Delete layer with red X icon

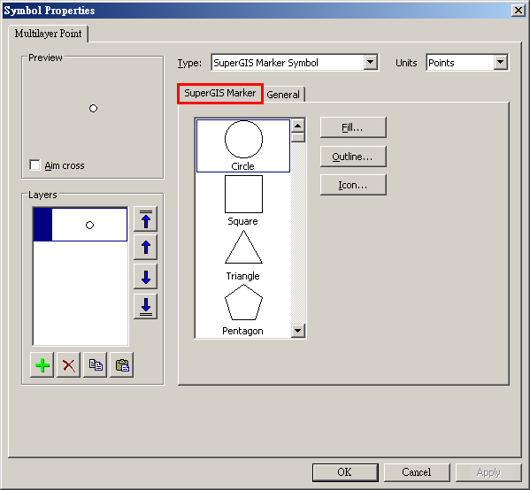(69, 365)
